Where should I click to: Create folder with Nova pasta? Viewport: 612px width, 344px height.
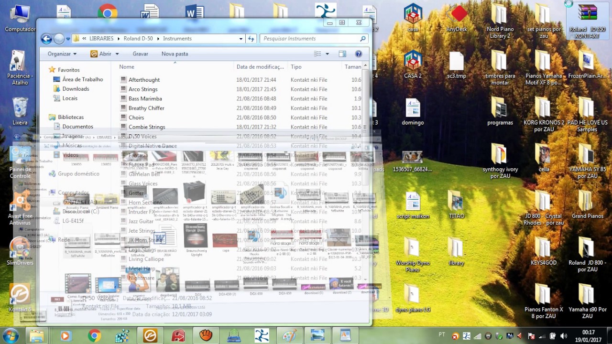[175, 54]
